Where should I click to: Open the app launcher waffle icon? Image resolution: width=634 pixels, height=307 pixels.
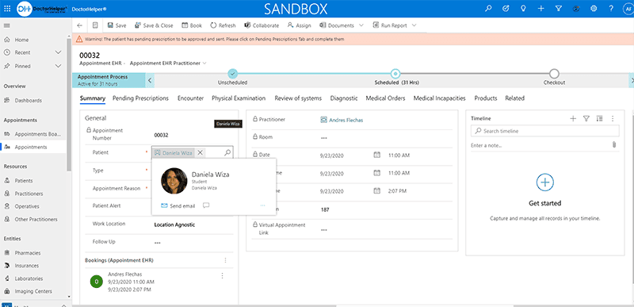[7, 9]
